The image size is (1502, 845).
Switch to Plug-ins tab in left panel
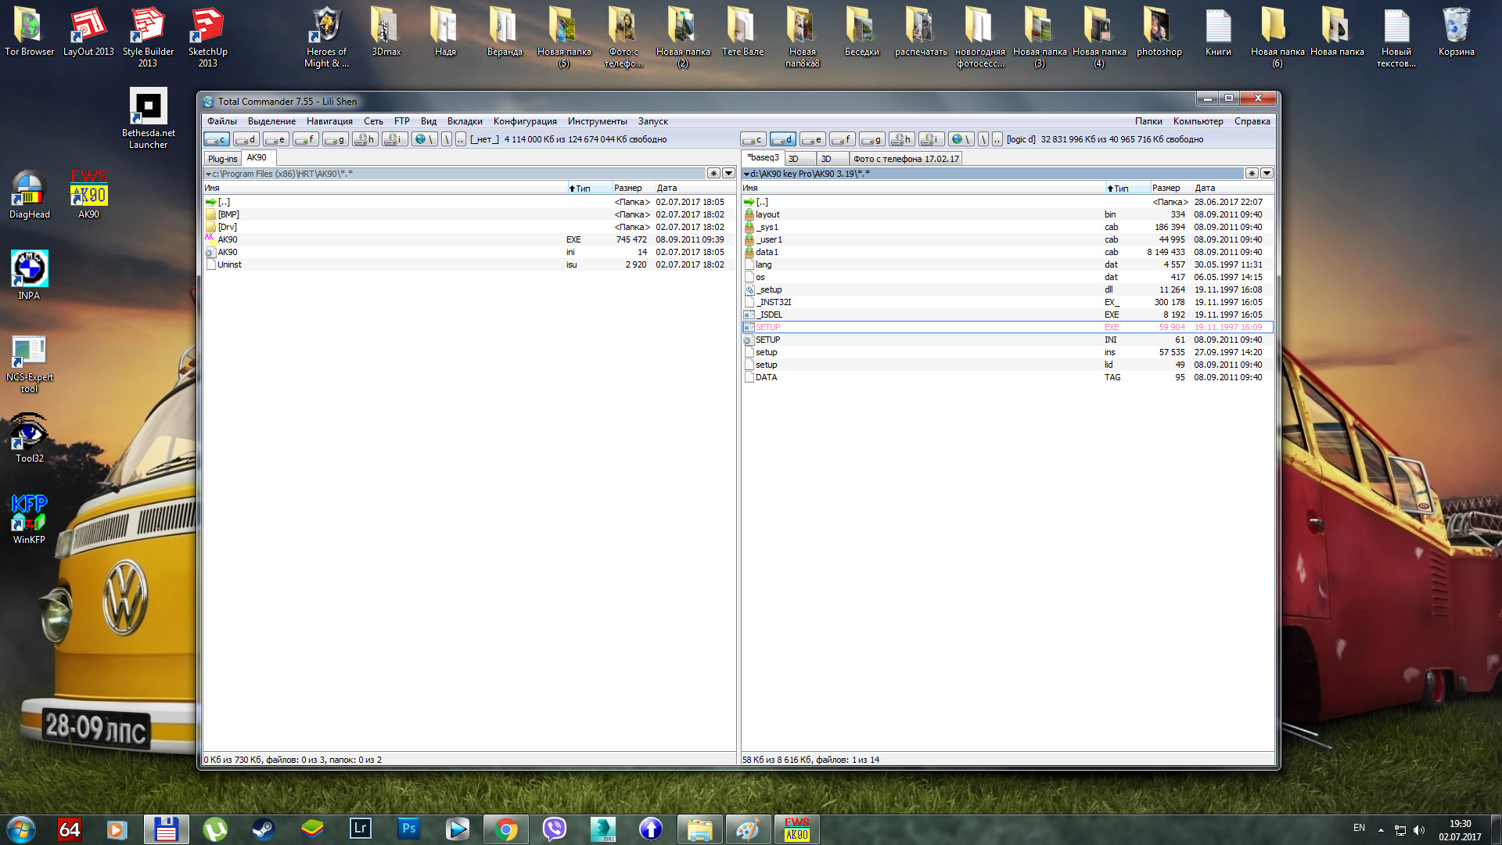[222, 158]
